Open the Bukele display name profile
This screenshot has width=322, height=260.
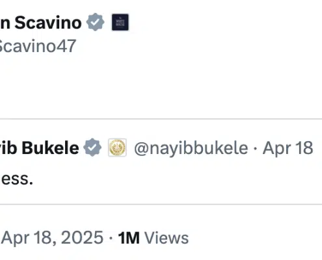pyautogui.click(x=40, y=148)
